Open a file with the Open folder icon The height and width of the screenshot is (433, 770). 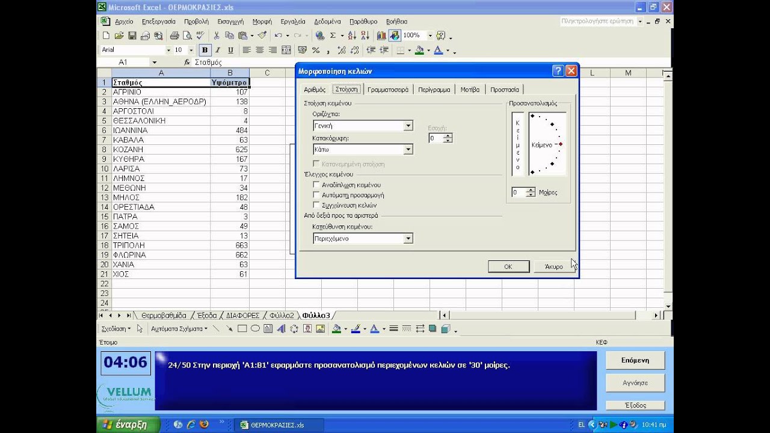pyautogui.click(x=119, y=35)
